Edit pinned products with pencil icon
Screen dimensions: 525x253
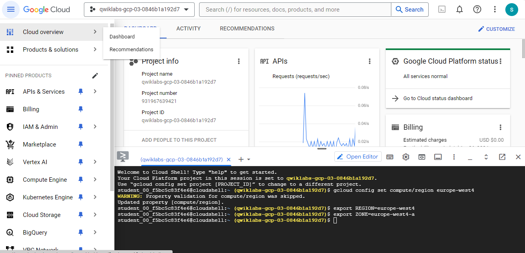coord(95,76)
